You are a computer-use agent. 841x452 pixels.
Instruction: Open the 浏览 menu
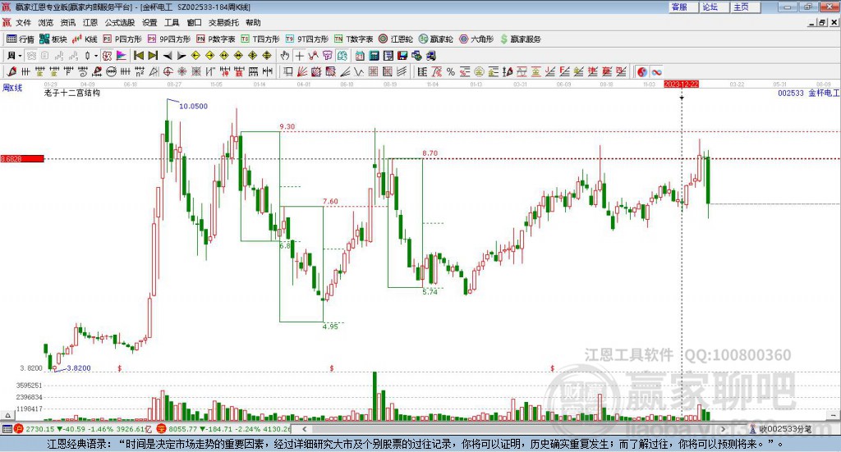[46, 22]
